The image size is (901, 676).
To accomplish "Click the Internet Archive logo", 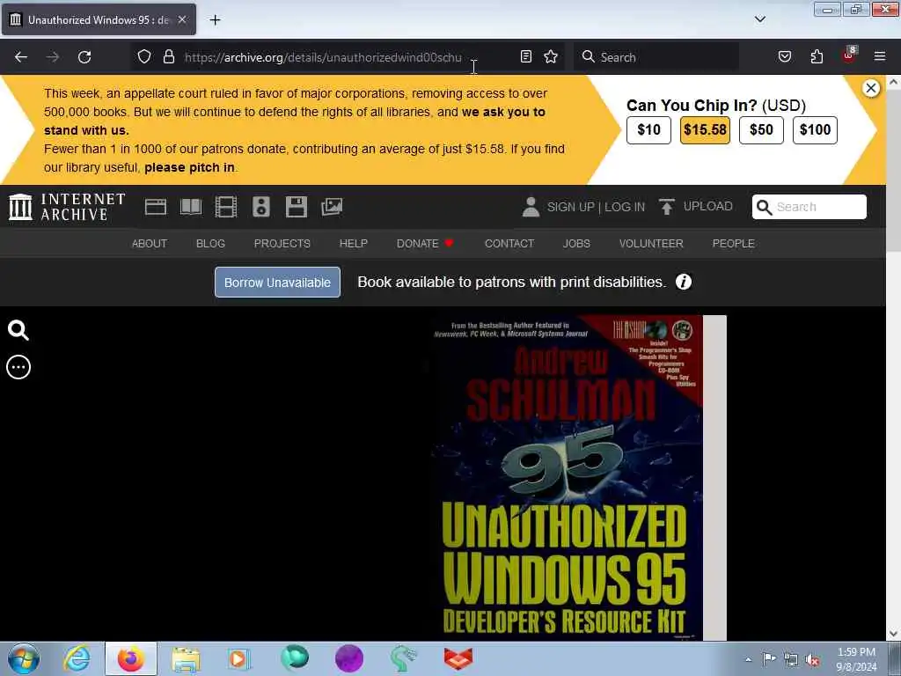I will [67, 207].
